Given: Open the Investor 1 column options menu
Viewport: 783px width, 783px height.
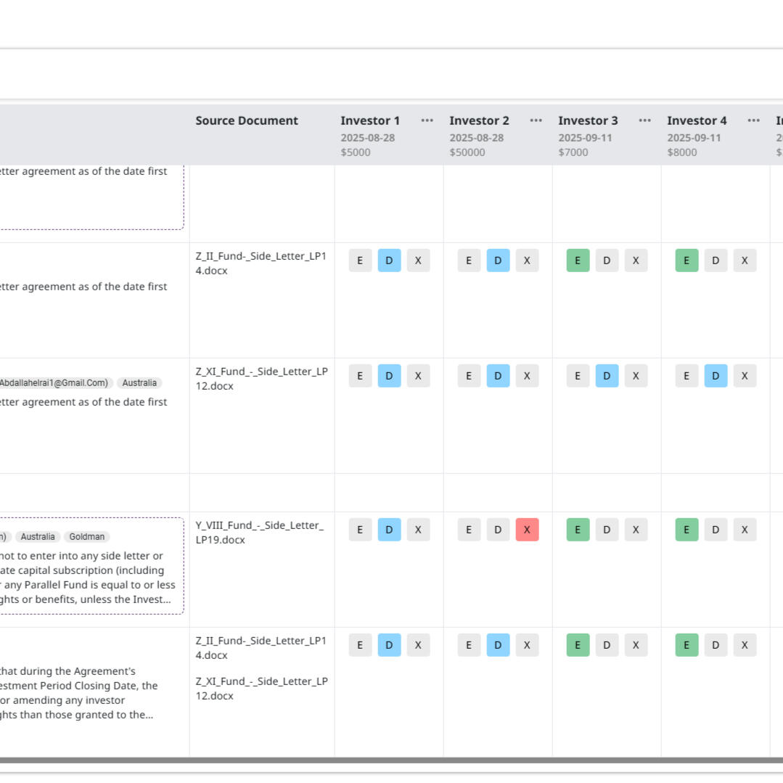Looking at the screenshot, I should coord(427,120).
